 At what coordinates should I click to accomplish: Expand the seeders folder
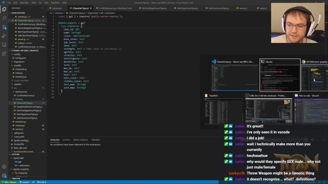click(28, 84)
